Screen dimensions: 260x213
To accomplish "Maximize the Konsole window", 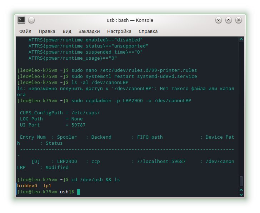I will click(x=229, y=20).
